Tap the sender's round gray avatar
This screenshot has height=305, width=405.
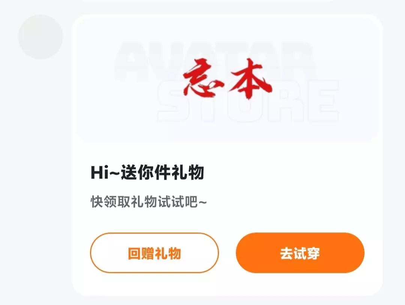pos(40,37)
